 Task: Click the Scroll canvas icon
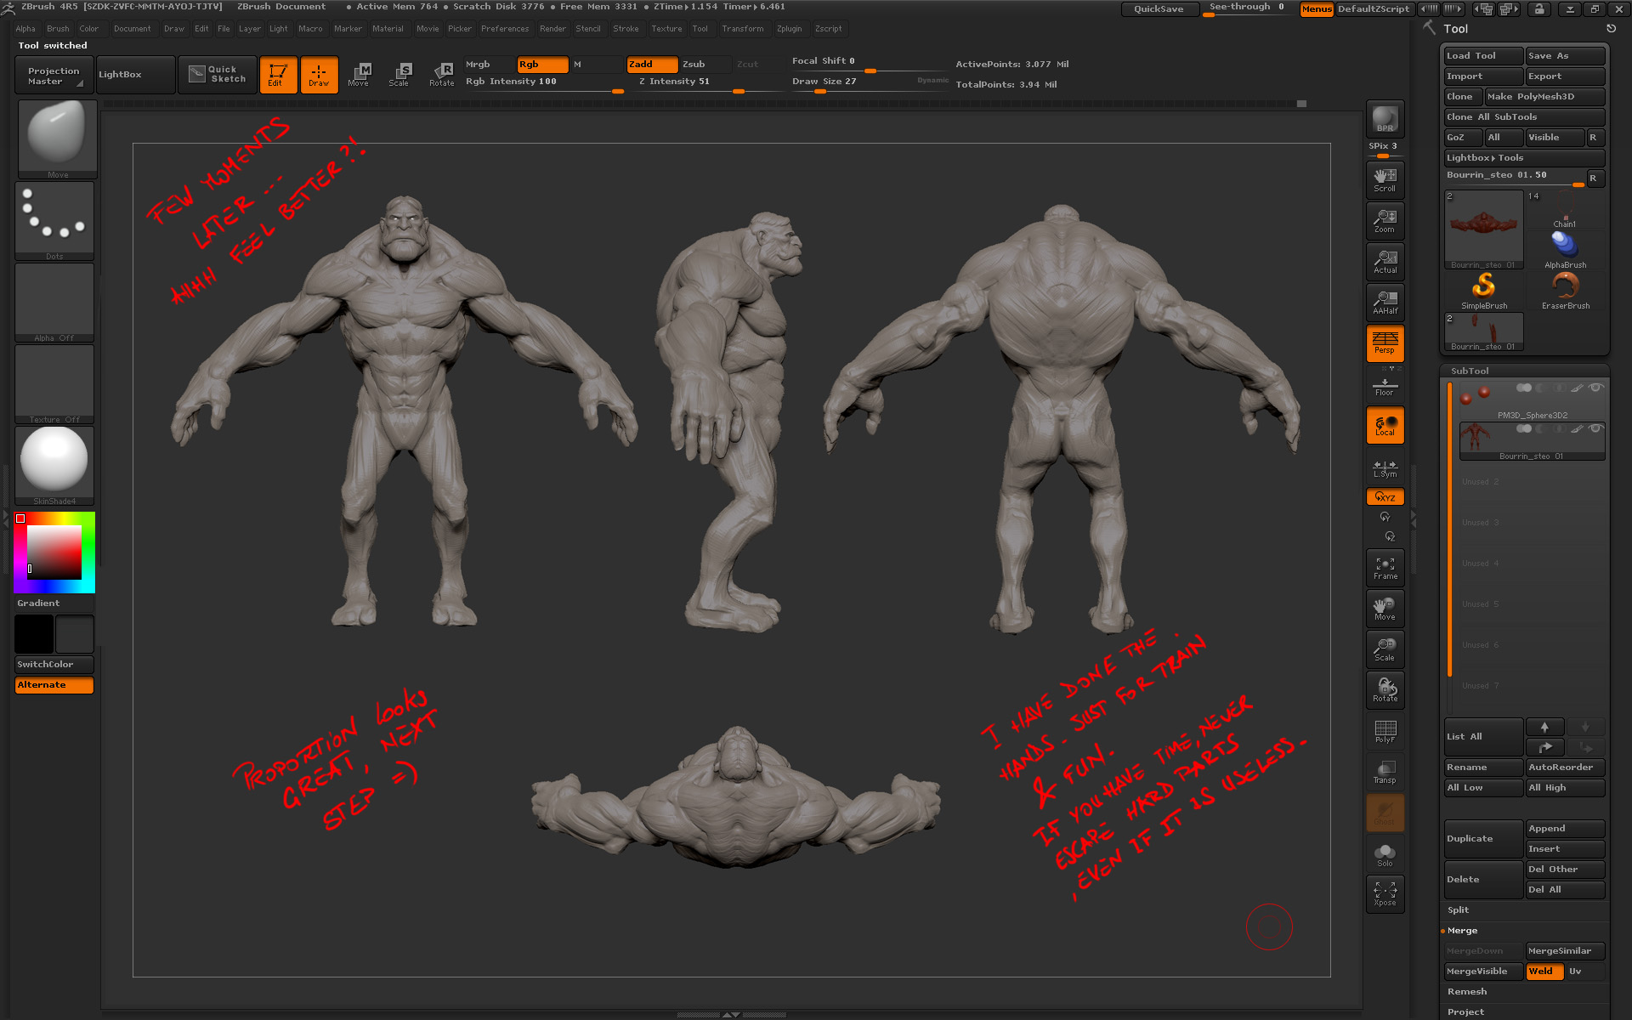tap(1385, 180)
